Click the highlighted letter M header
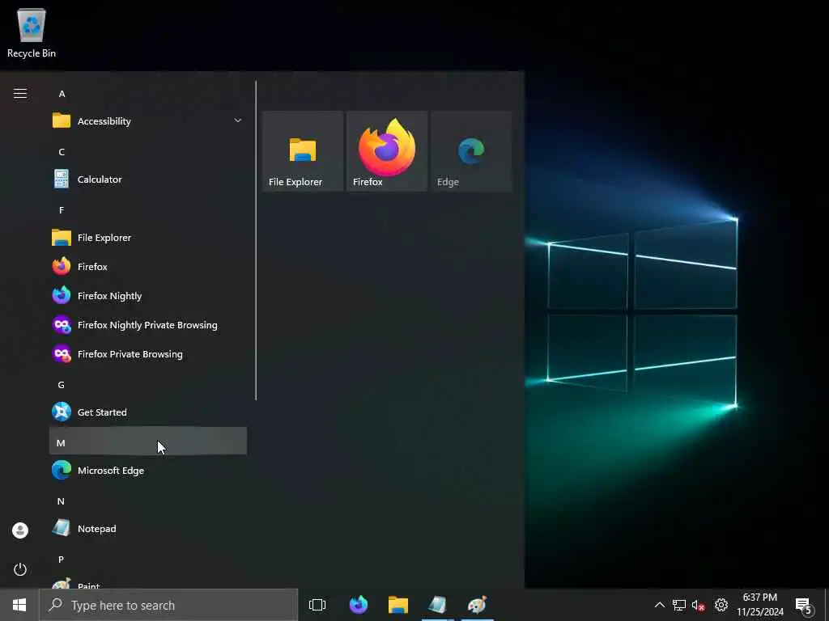The image size is (829, 621). (x=148, y=441)
